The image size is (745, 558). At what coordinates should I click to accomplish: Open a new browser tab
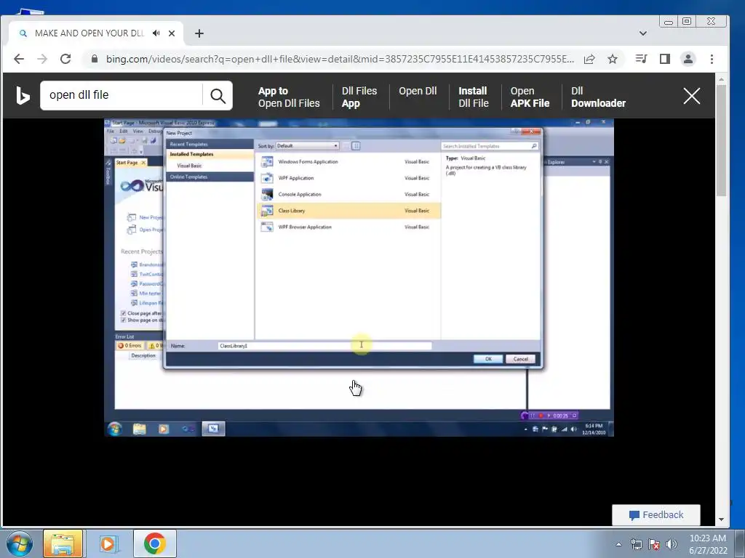coord(199,33)
